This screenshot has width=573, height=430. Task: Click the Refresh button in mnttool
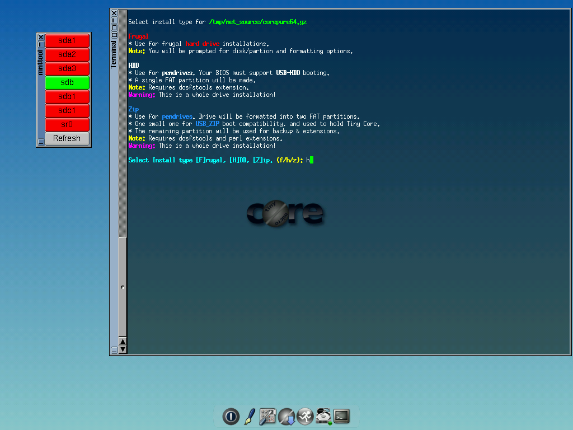tap(67, 139)
